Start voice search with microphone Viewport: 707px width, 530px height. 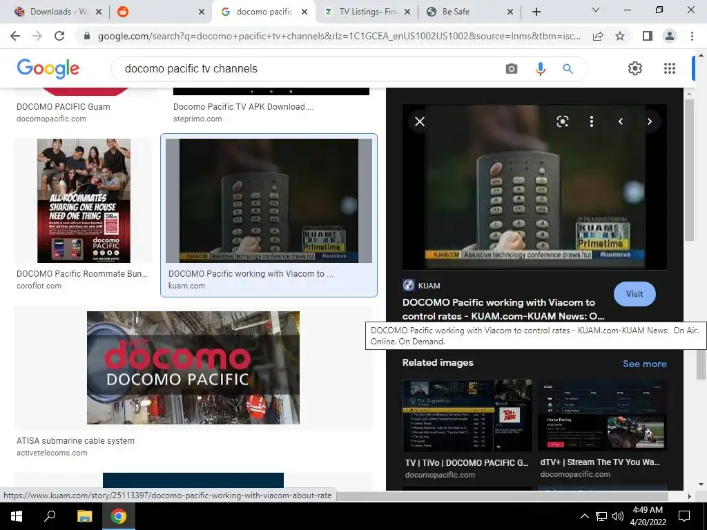point(540,68)
